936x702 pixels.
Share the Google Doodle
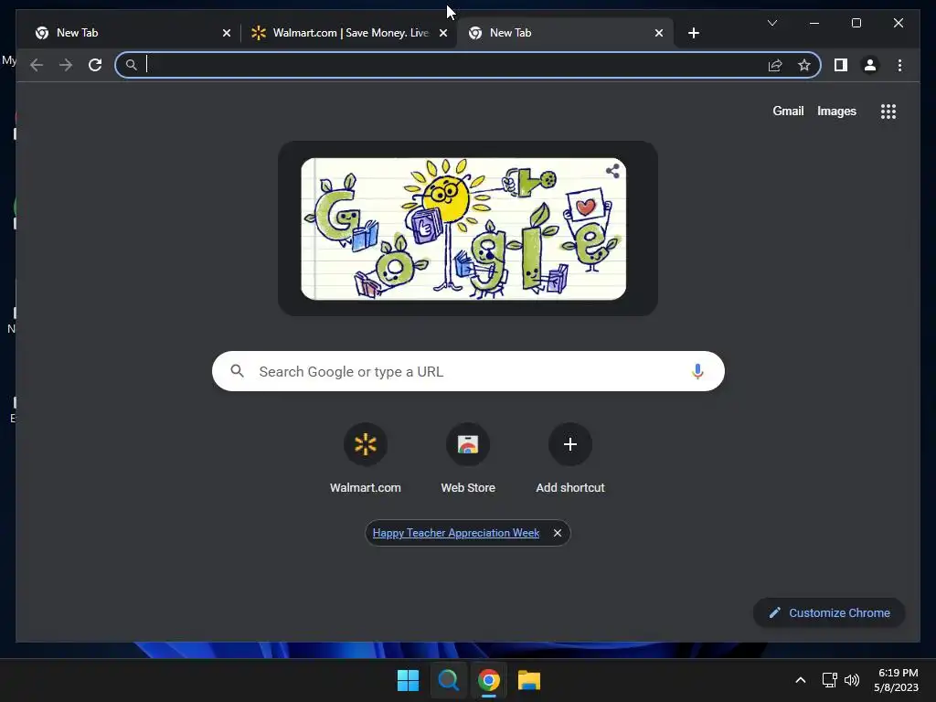612,171
